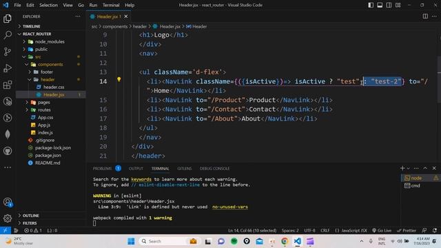Image resolution: width=441 pixels, height=248 pixels.
Task: Maximize the panel with the up chevron
Action: [x=425, y=168]
